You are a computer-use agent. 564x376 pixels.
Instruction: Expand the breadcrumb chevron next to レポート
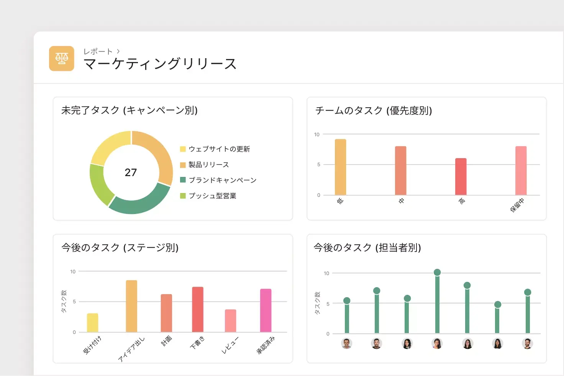[119, 50]
